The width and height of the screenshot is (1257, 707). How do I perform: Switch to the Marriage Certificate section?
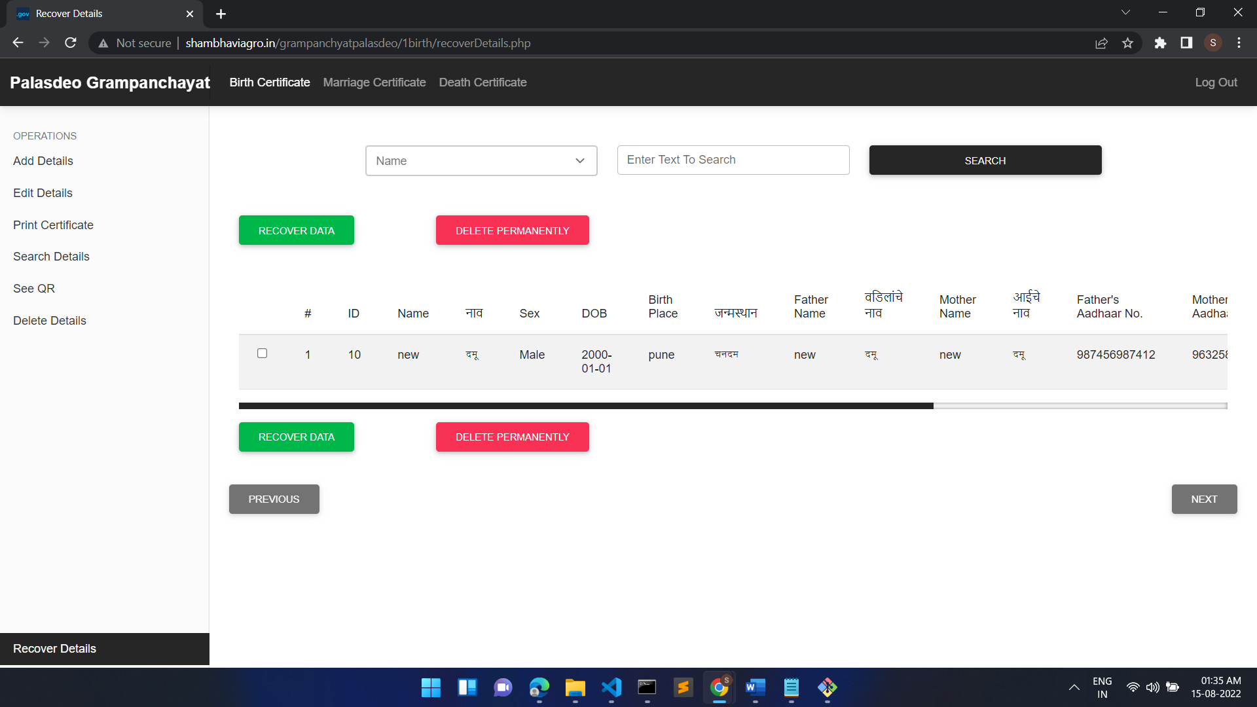pos(374,82)
